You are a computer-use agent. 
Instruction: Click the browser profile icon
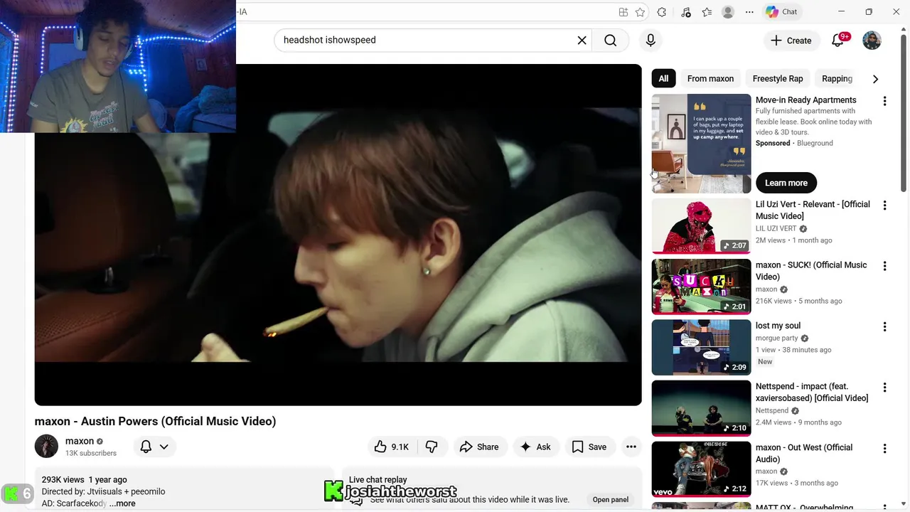pyautogui.click(x=728, y=12)
